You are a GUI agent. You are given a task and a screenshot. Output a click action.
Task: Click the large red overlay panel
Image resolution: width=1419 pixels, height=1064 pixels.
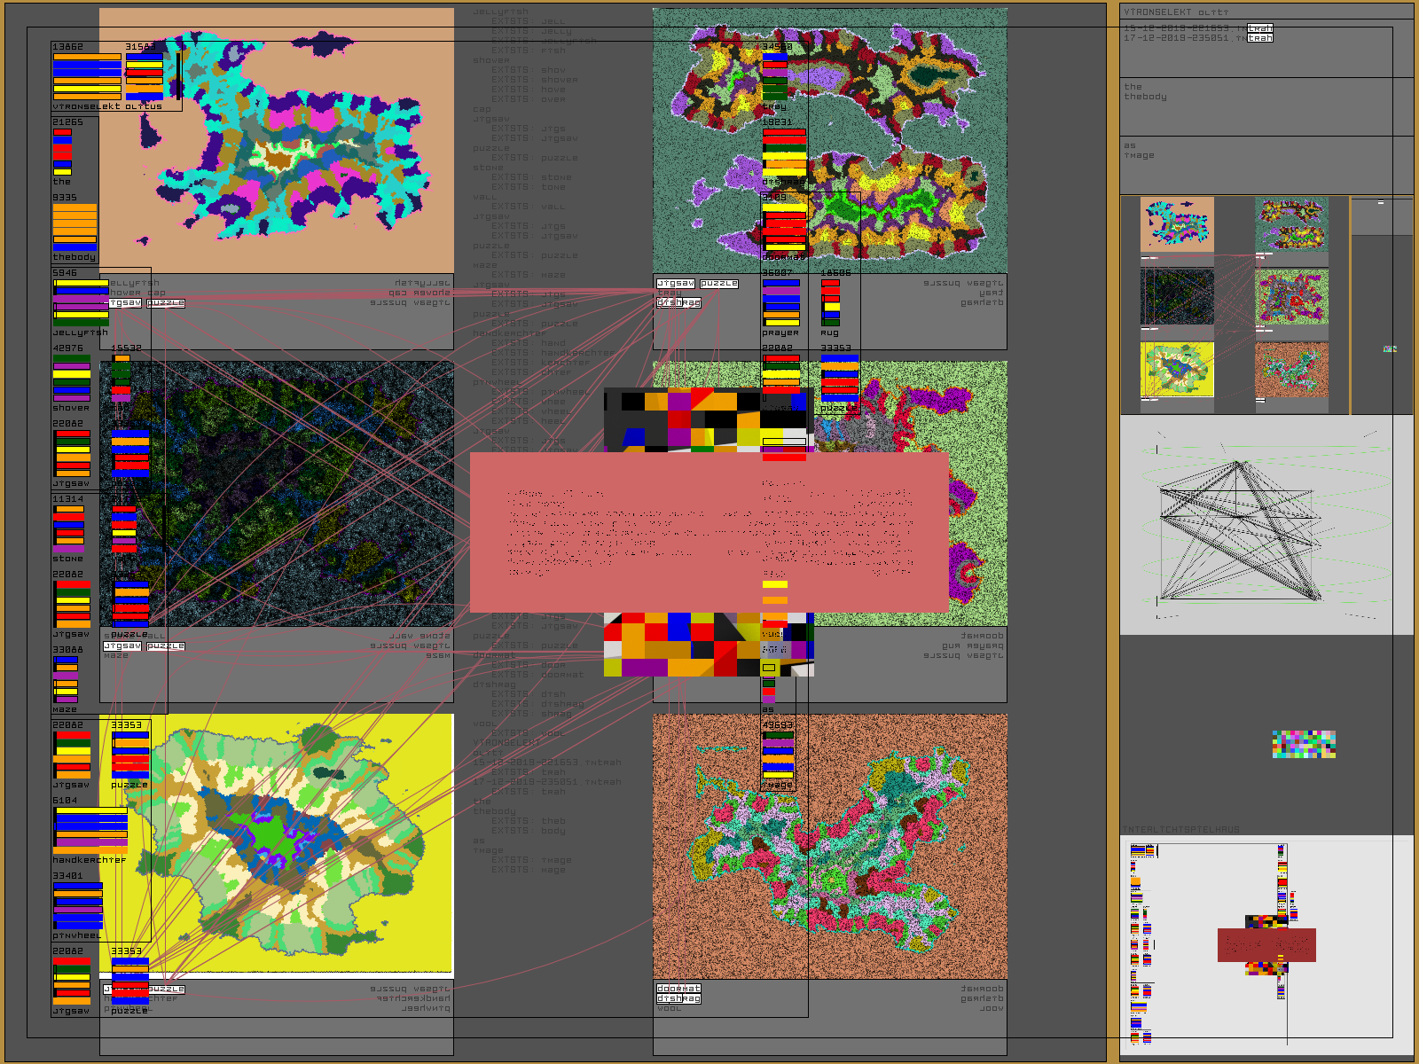(709, 532)
